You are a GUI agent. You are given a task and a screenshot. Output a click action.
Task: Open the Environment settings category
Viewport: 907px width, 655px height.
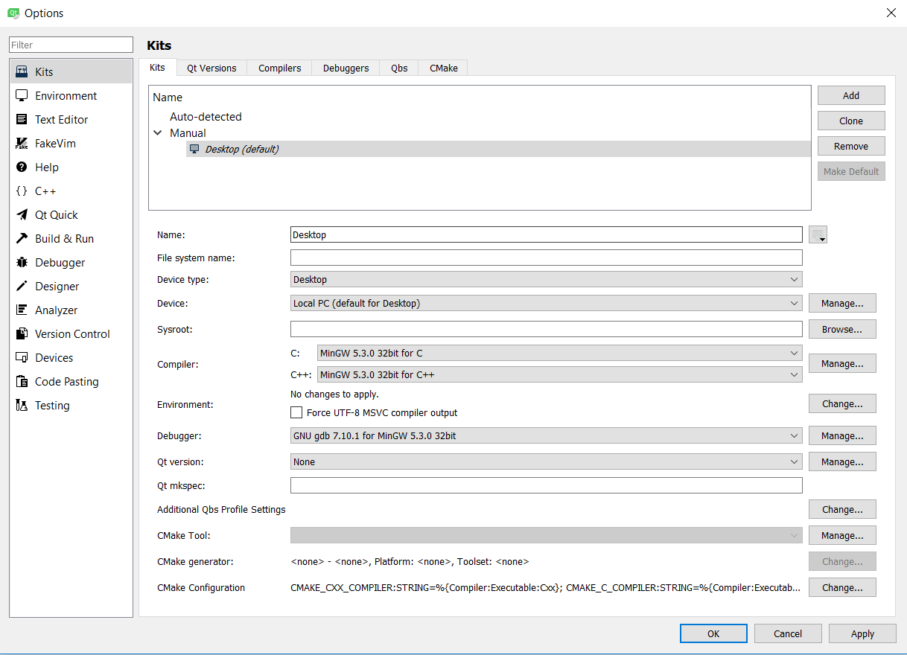[71, 96]
